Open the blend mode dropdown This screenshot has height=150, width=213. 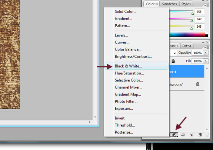point(174,53)
